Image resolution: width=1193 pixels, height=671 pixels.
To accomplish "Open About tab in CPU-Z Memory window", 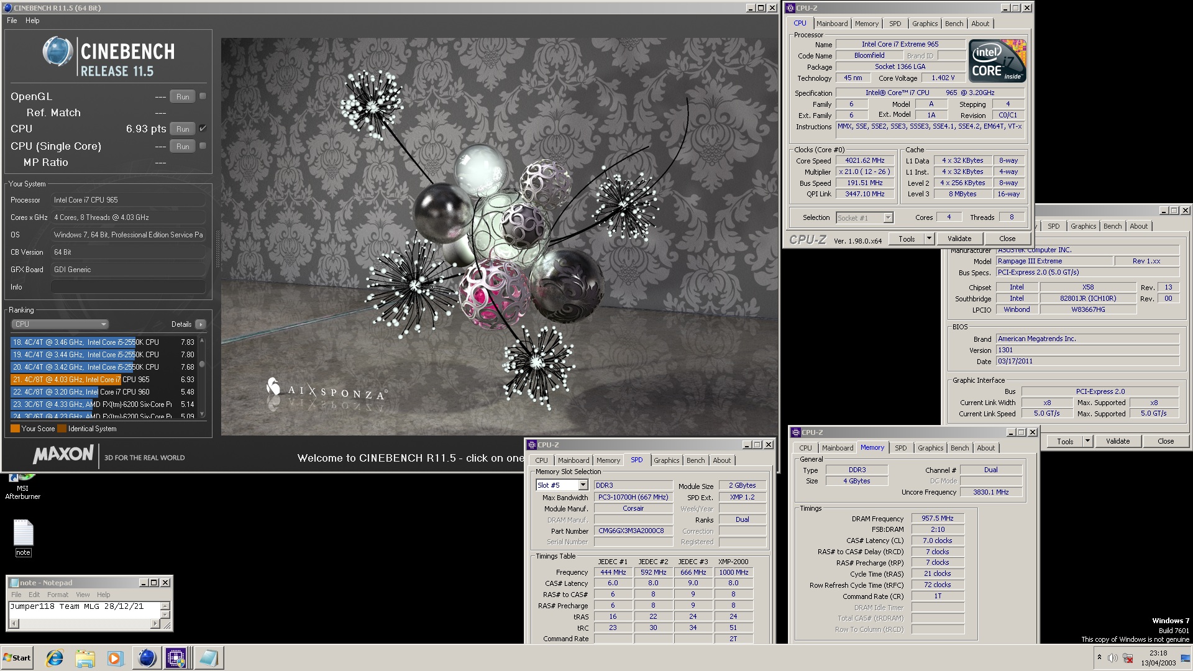I will tap(985, 448).
